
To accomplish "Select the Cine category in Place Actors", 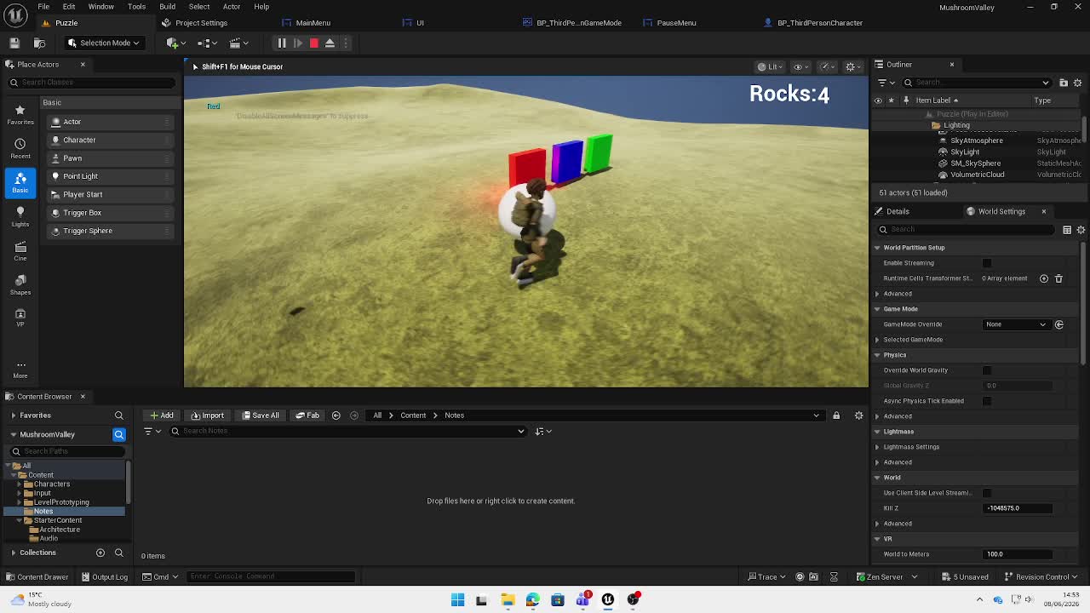I will (20, 250).
